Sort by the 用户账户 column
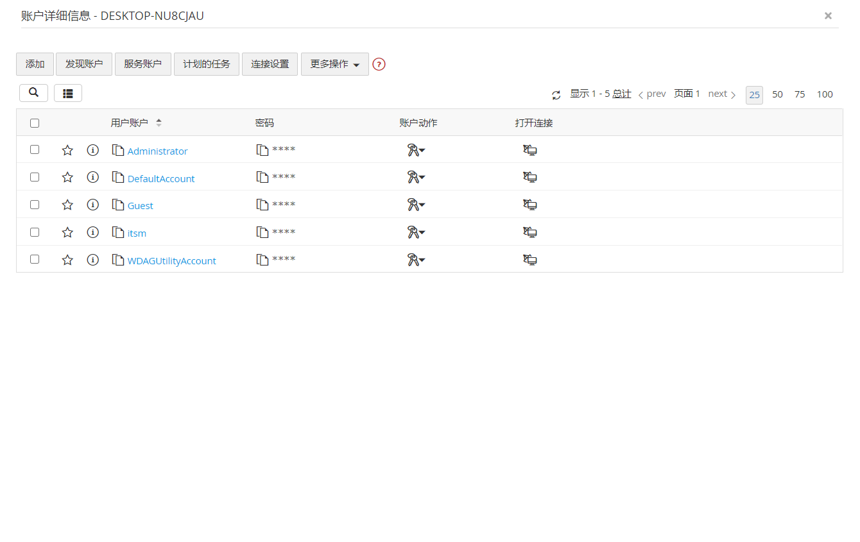This screenshot has height=542, width=860. point(136,123)
